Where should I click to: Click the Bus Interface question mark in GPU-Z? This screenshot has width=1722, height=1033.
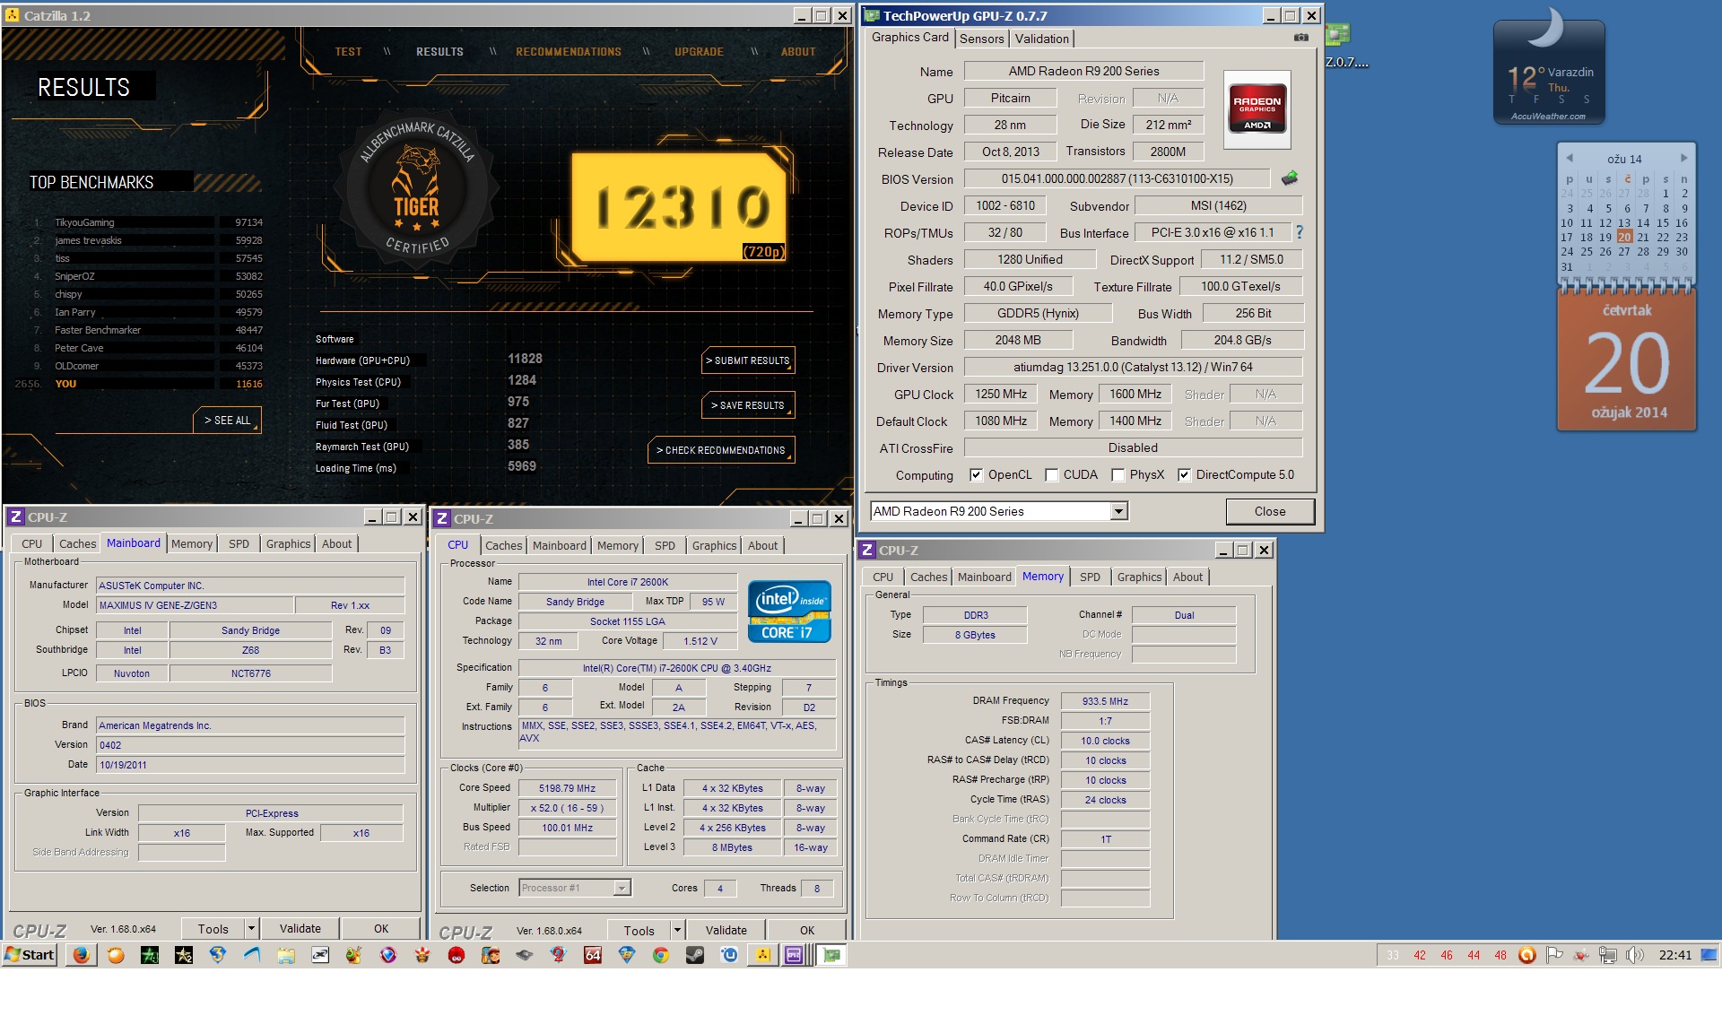(1299, 232)
